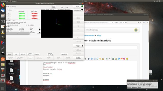Click the forum subject input field
Image resolution: width=163 pixels, height=91 pixels.
111,47
